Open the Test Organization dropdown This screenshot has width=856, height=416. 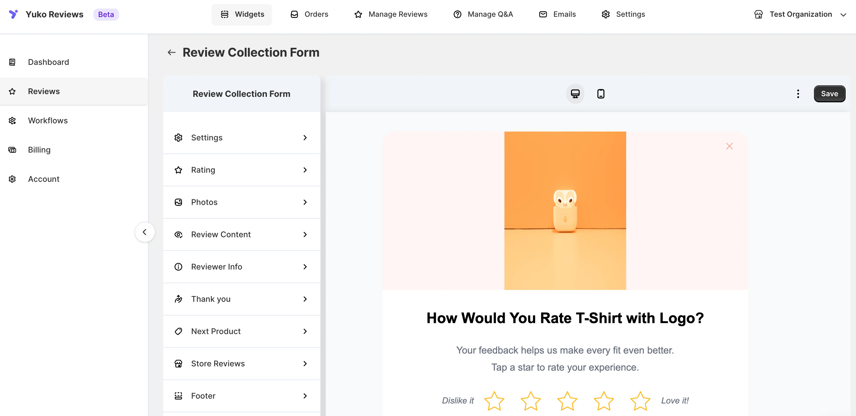(800, 14)
